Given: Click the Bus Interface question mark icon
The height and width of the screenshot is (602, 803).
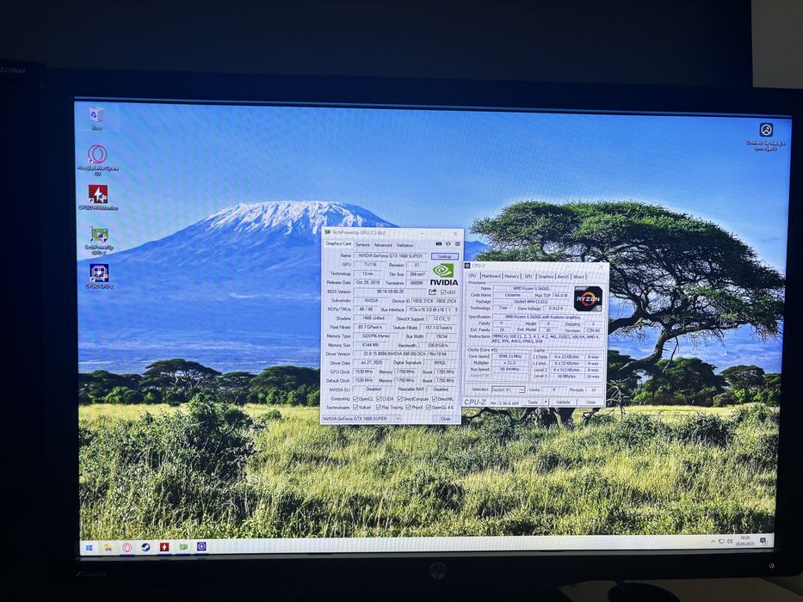Looking at the screenshot, I should coord(456,310).
